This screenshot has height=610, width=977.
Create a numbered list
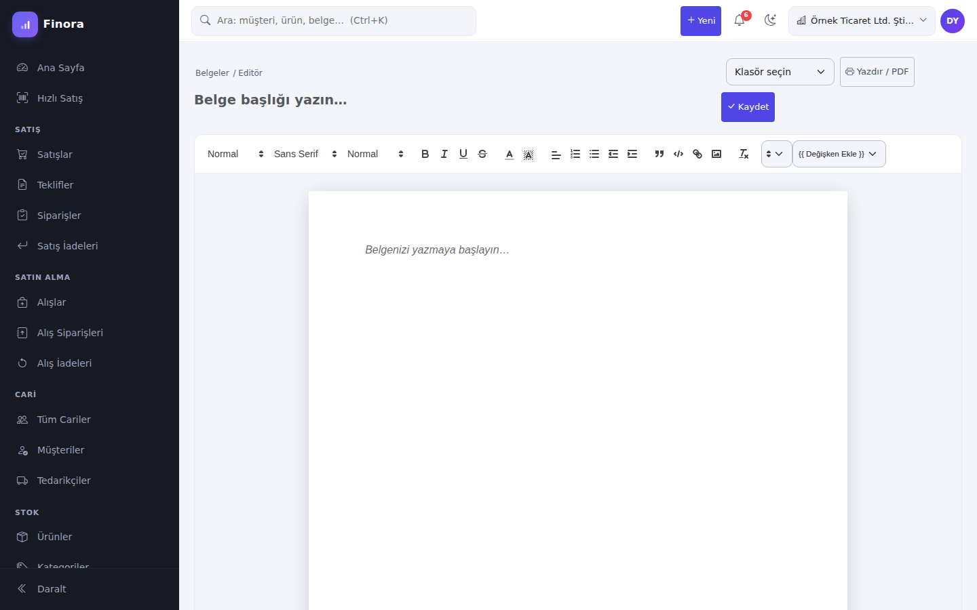pos(575,154)
